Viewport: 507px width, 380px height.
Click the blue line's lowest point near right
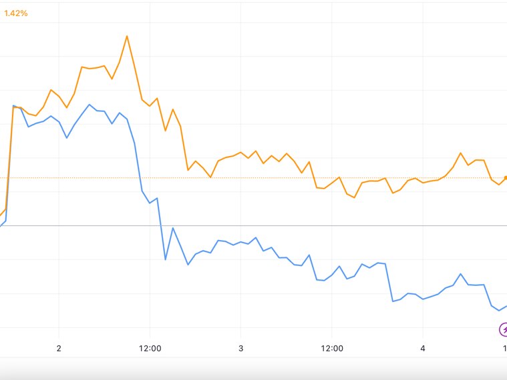[498, 310]
